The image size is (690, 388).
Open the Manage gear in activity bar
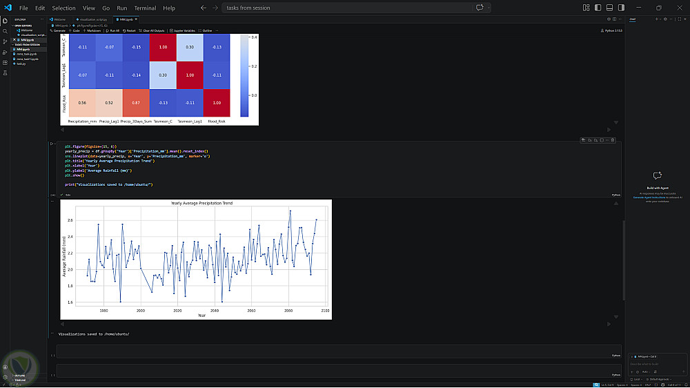click(6, 377)
